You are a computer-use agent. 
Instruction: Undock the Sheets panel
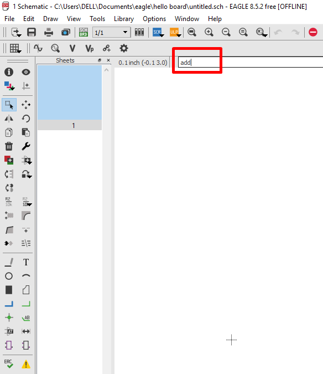[100, 60]
